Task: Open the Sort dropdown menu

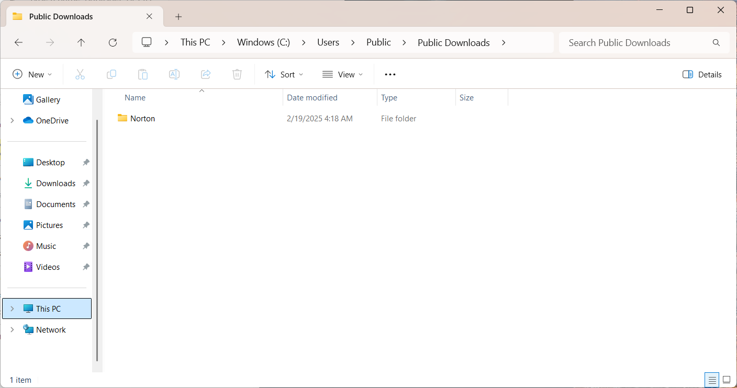Action: pyautogui.click(x=284, y=75)
